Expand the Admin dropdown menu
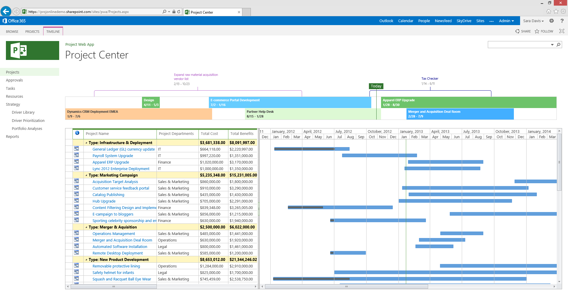 click(x=506, y=21)
